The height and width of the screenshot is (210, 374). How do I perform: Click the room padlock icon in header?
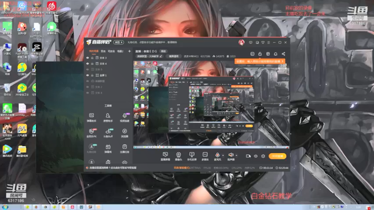click(260, 54)
